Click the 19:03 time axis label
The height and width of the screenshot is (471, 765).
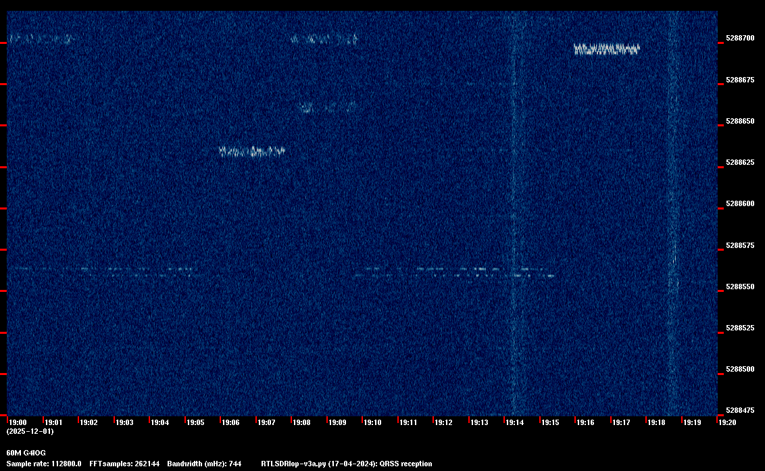(x=124, y=422)
